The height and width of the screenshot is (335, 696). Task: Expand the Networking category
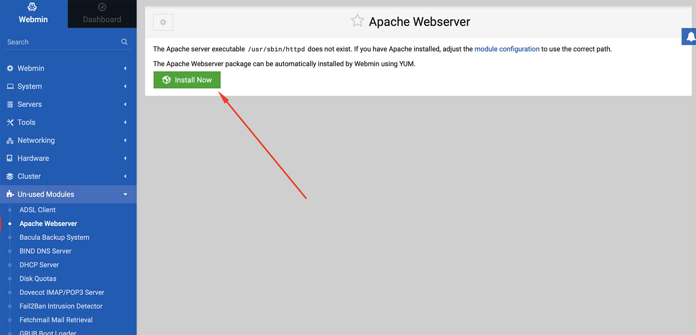68,140
